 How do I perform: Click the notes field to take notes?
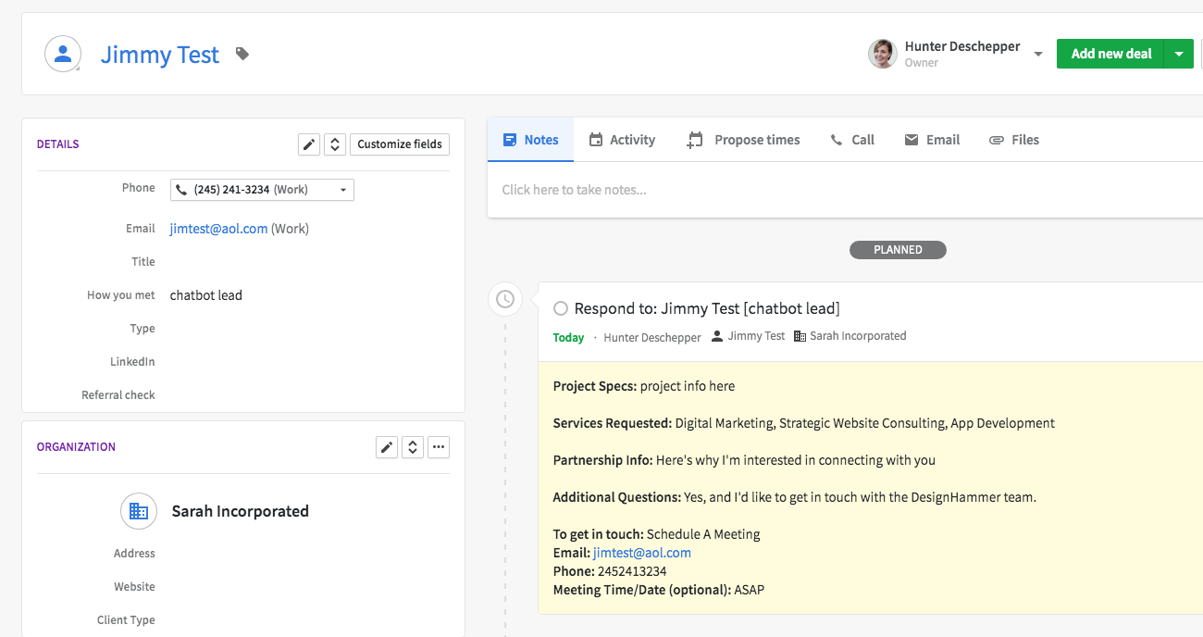845,190
